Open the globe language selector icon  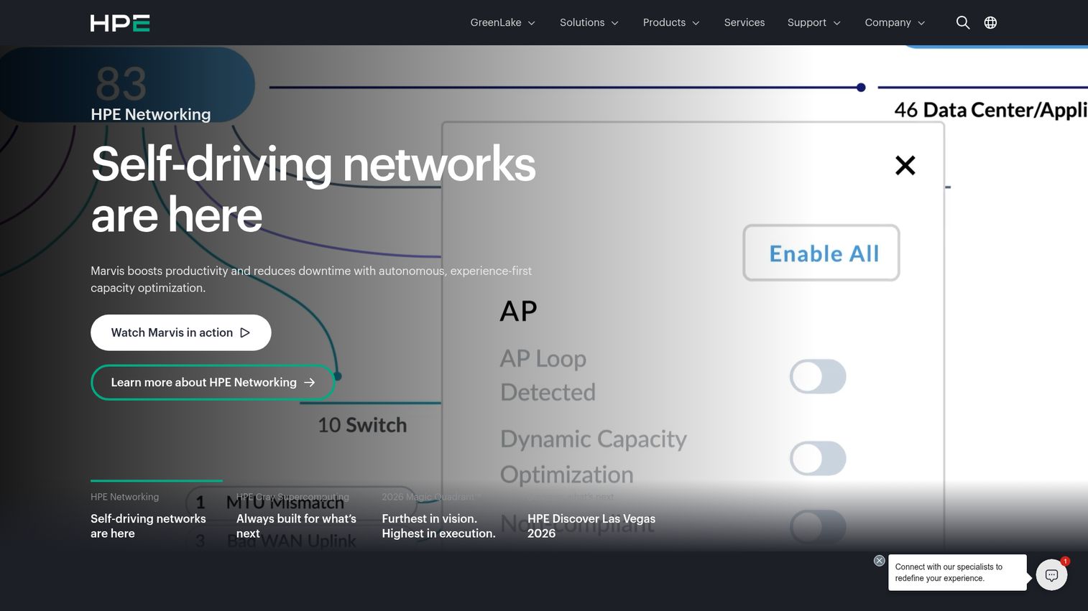990,23
